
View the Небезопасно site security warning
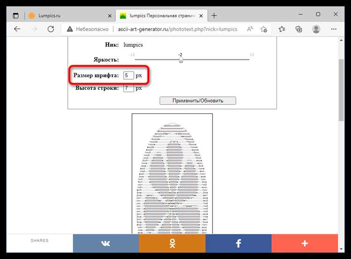88,29
